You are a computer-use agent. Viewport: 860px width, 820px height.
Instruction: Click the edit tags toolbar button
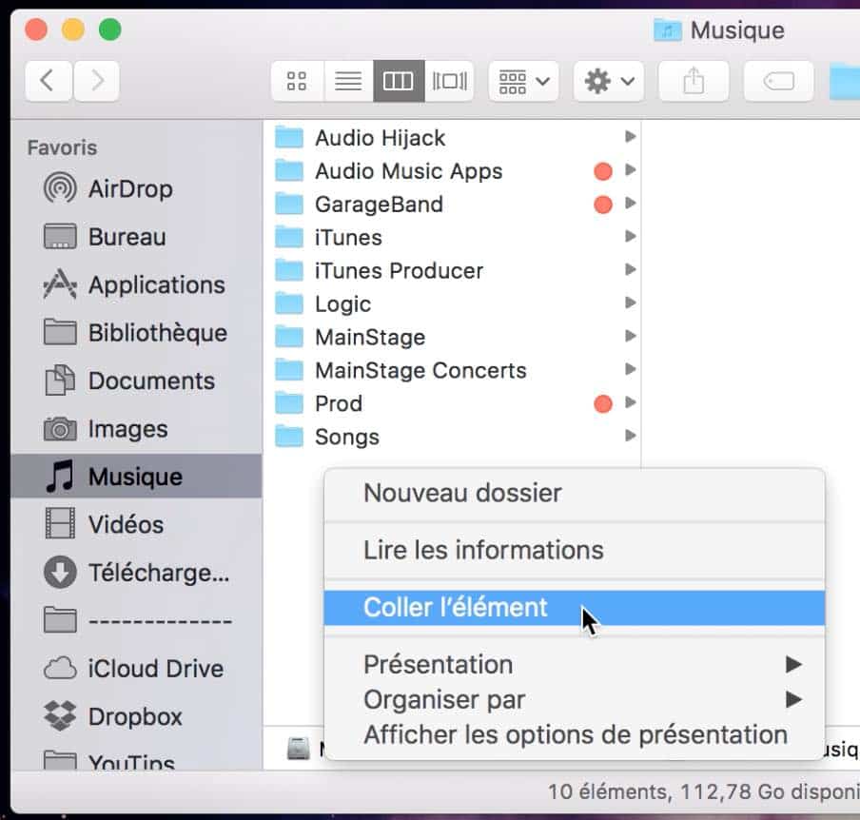pyautogui.click(x=778, y=81)
